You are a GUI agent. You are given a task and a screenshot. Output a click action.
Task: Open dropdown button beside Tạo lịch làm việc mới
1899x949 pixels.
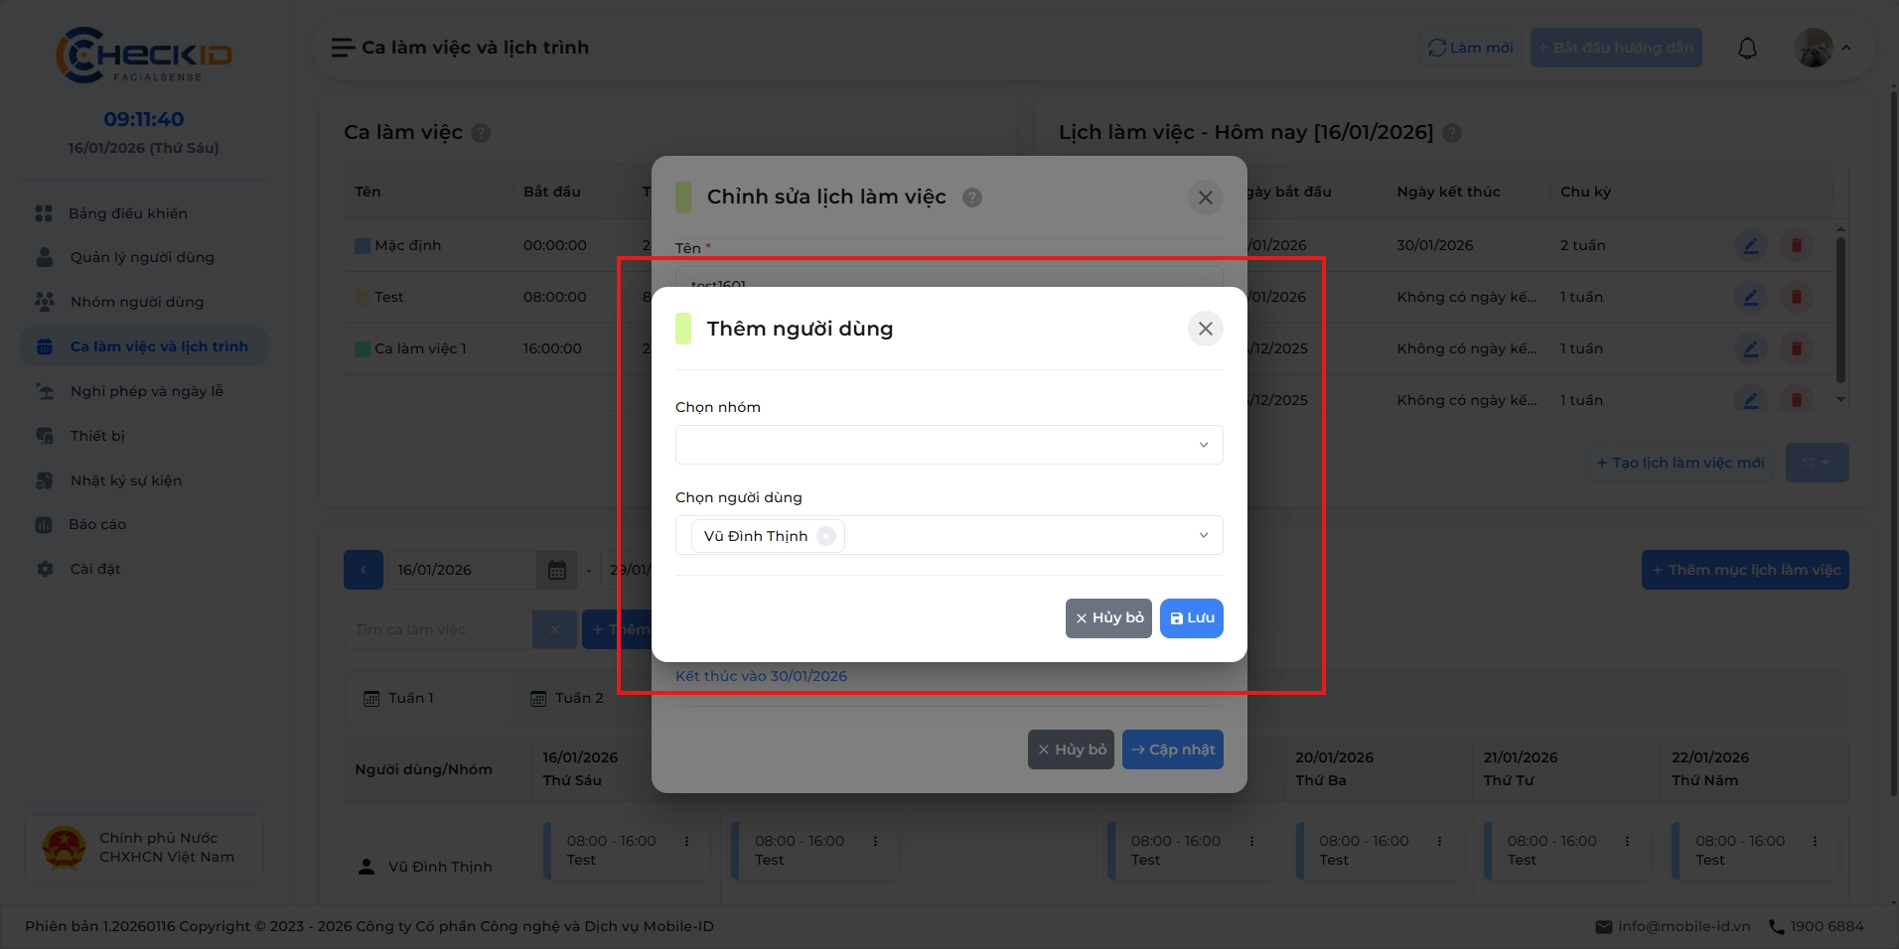[1817, 463]
